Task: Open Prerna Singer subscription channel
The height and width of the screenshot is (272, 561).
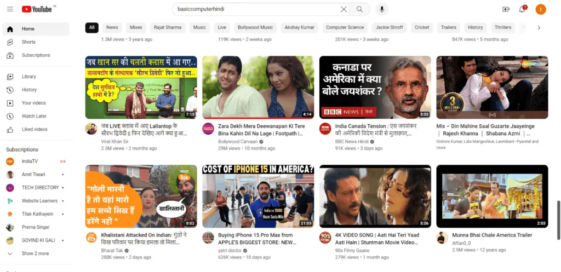Action: click(36, 227)
